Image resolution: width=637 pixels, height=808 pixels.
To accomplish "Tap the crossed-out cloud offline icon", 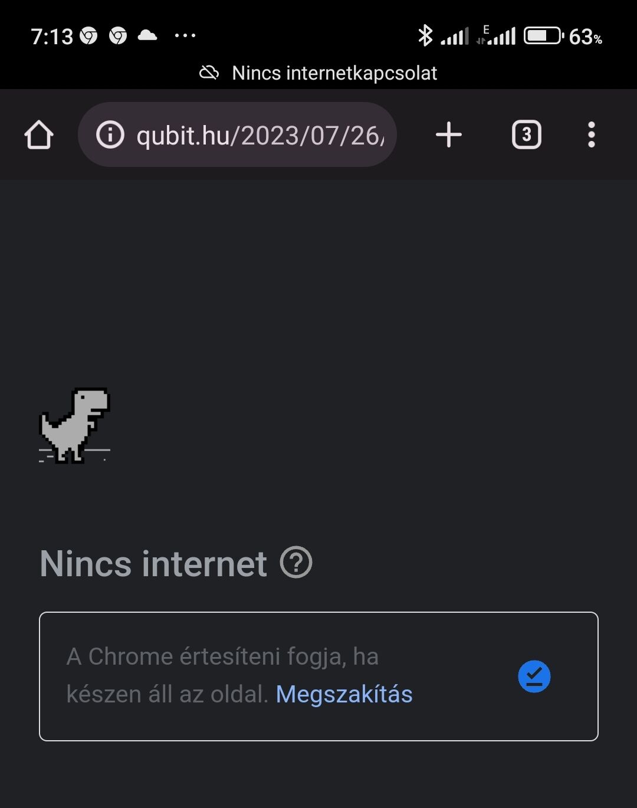I will point(209,73).
